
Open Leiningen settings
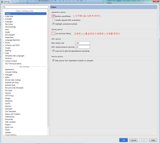click(9, 109)
